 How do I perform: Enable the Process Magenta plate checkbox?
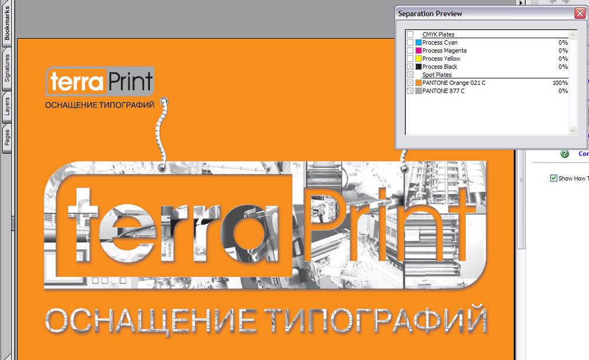410,51
